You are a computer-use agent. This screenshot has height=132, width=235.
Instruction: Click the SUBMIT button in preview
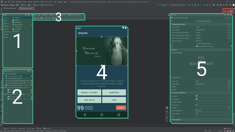(121, 108)
